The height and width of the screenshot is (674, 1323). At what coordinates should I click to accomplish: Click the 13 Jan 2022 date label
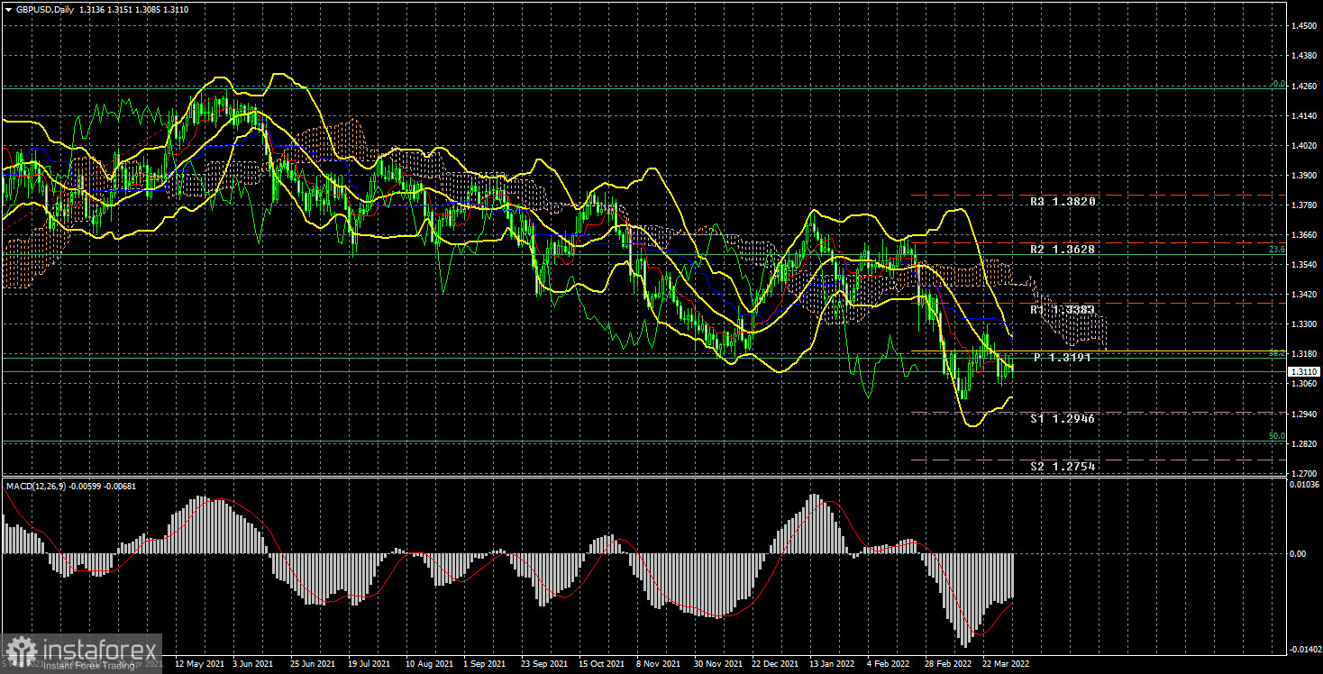[x=831, y=663]
